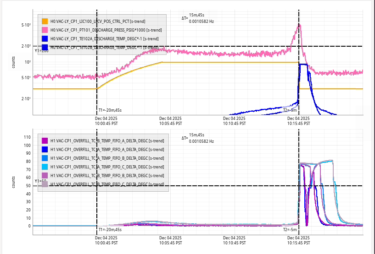Screen dimensions: 375x254
Task: Click the TC_A_TEMP_FIFO_B channel swatch in legend
Action: pos(45,158)
